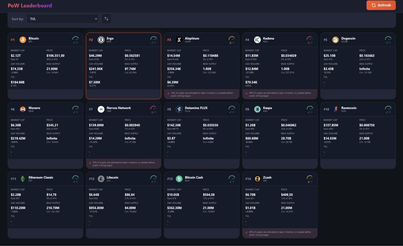
Task: Click the Alephium 14% supply allocation warning
Action: coord(201,94)
